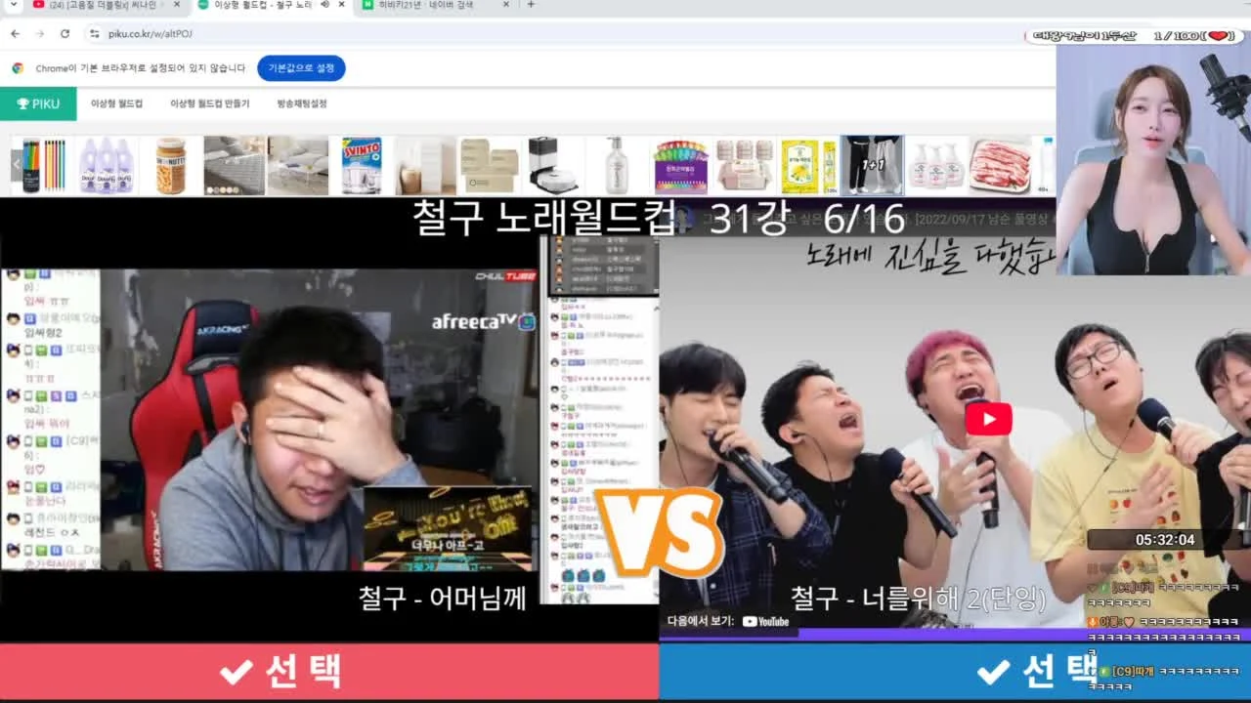Close the 이상형 월드컵 tab
The height and width of the screenshot is (703, 1251).
coord(341,5)
